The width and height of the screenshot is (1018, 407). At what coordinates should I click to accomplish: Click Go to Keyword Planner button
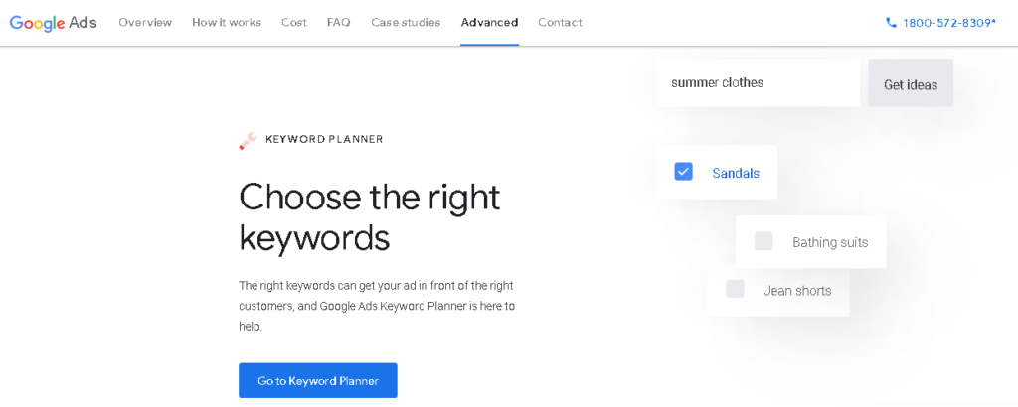point(318,380)
